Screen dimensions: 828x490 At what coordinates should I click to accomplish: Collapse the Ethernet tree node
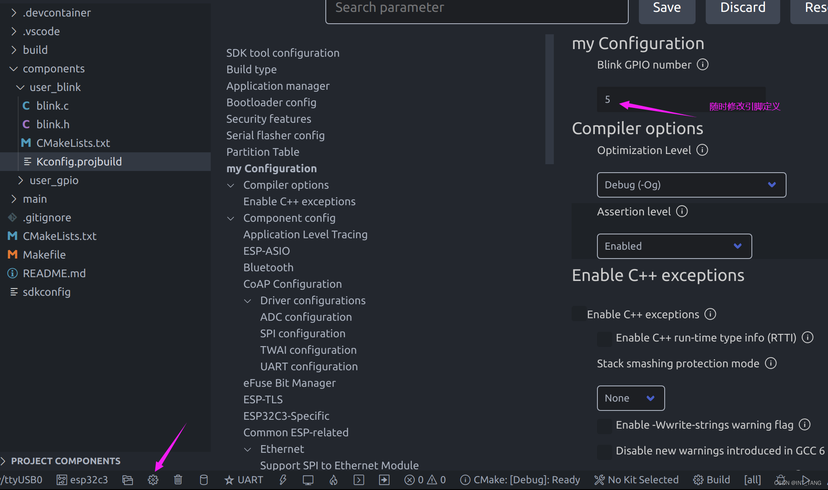(248, 449)
